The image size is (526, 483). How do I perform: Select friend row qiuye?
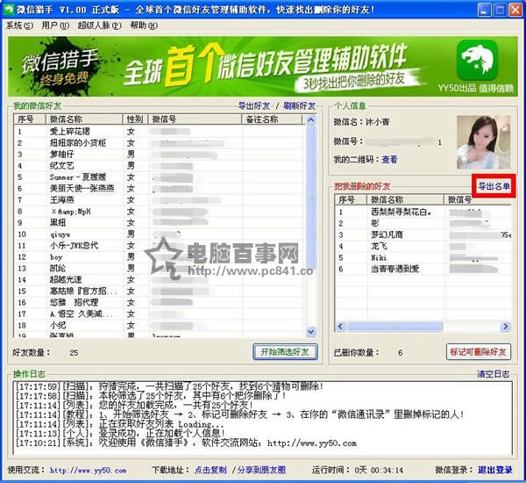159,234
